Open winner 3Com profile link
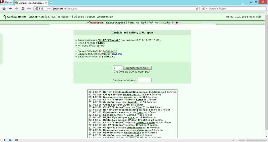This screenshot has height=142, width=268. pyautogui.click(x=127, y=105)
